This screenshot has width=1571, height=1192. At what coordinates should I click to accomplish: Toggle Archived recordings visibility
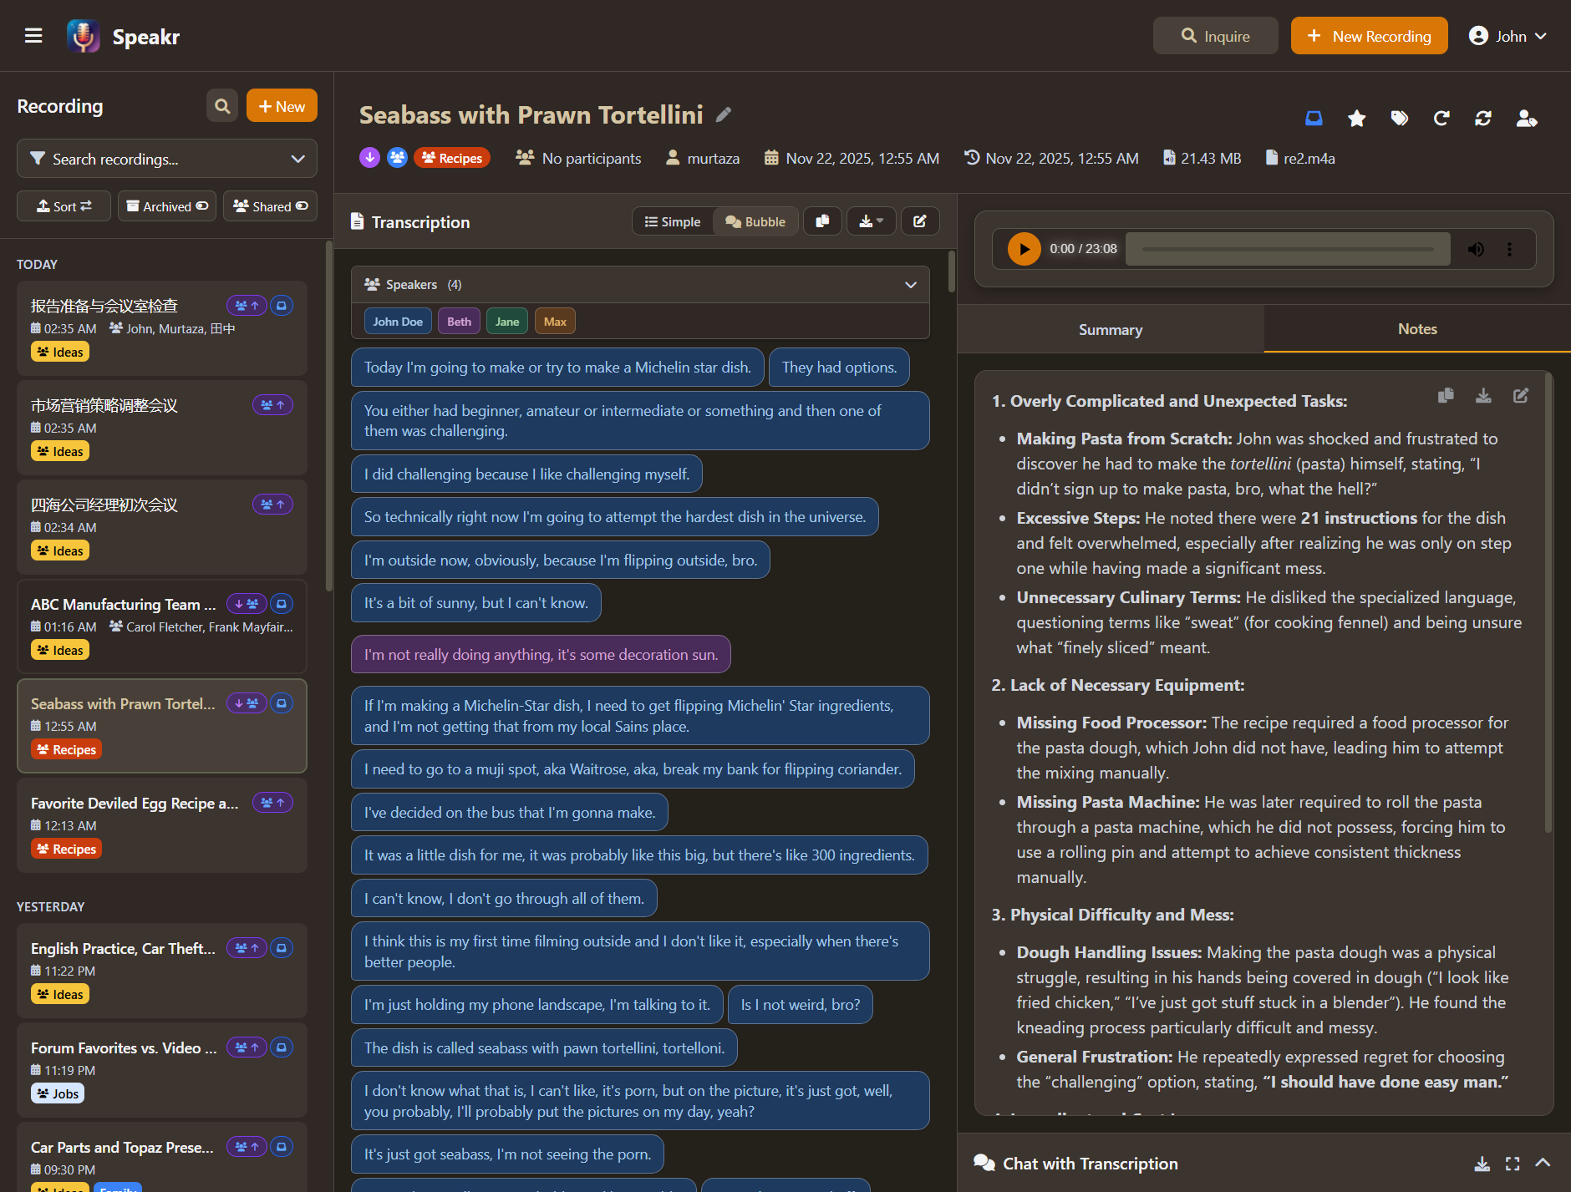[x=167, y=205]
